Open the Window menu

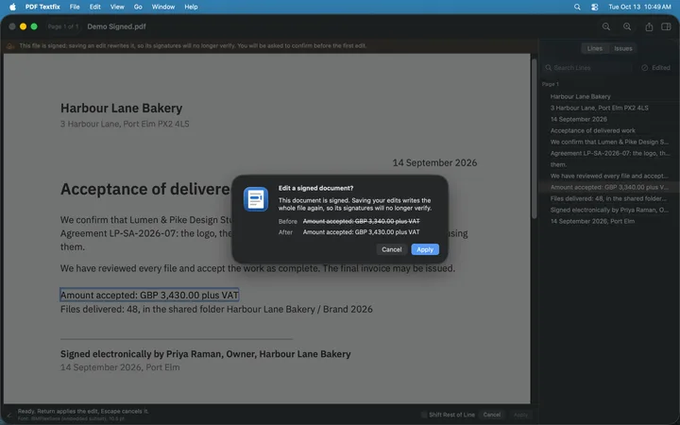[163, 7]
